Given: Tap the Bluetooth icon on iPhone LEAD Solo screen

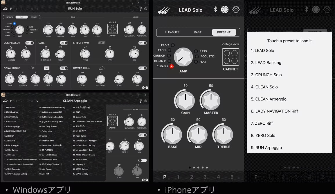Looking at the screenshot, I should [x=215, y=9].
